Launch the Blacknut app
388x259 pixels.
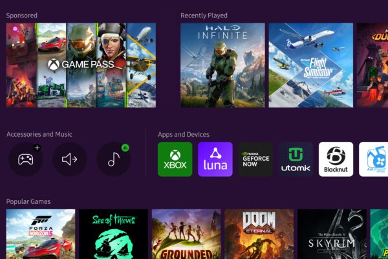click(x=336, y=159)
